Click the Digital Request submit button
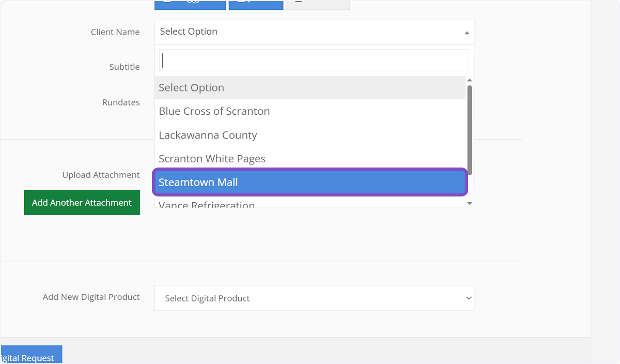The image size is (620, 364). [31, 356]
